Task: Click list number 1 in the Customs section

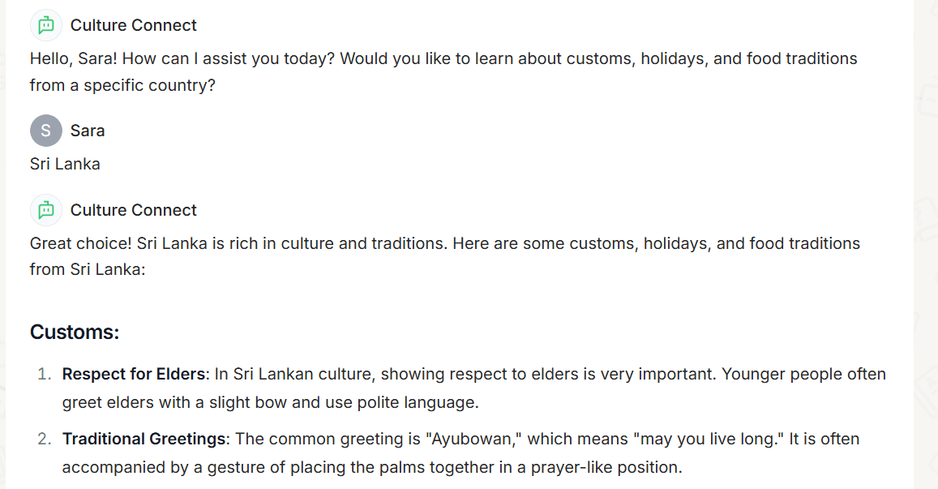Action: [45, 374]
